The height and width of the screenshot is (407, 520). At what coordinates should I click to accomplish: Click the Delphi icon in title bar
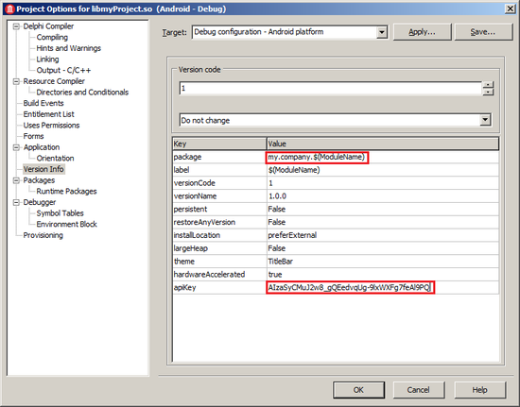pos(9,8)
